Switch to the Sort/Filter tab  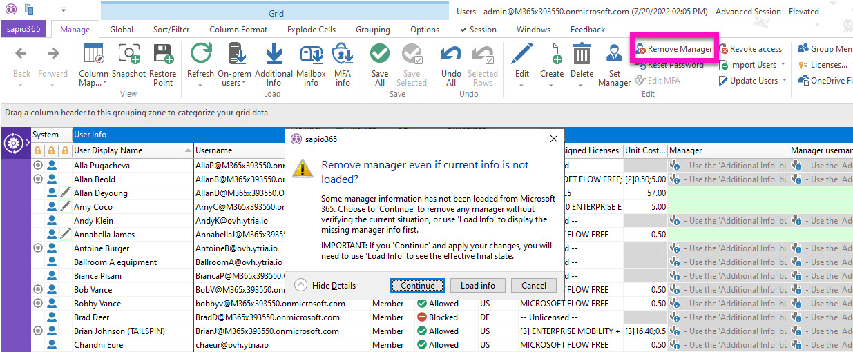click(x=171, y=30)
